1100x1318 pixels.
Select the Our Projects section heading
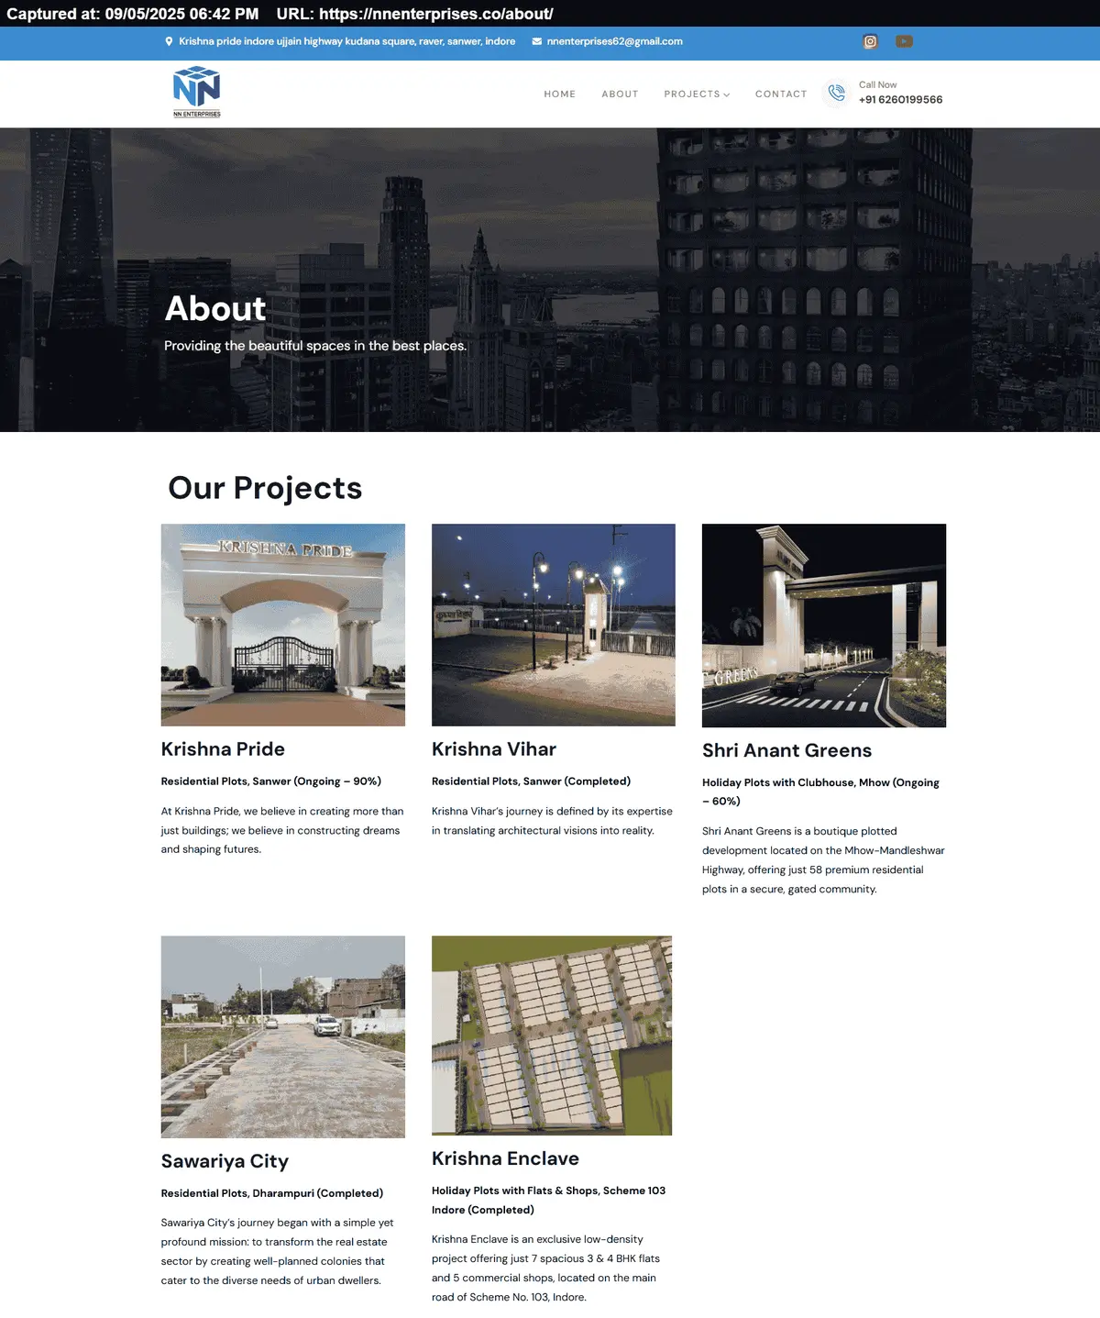click(x=264, y=487)
